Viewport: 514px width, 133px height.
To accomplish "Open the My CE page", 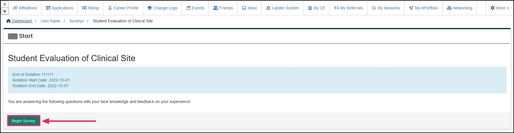I will 316,8.
